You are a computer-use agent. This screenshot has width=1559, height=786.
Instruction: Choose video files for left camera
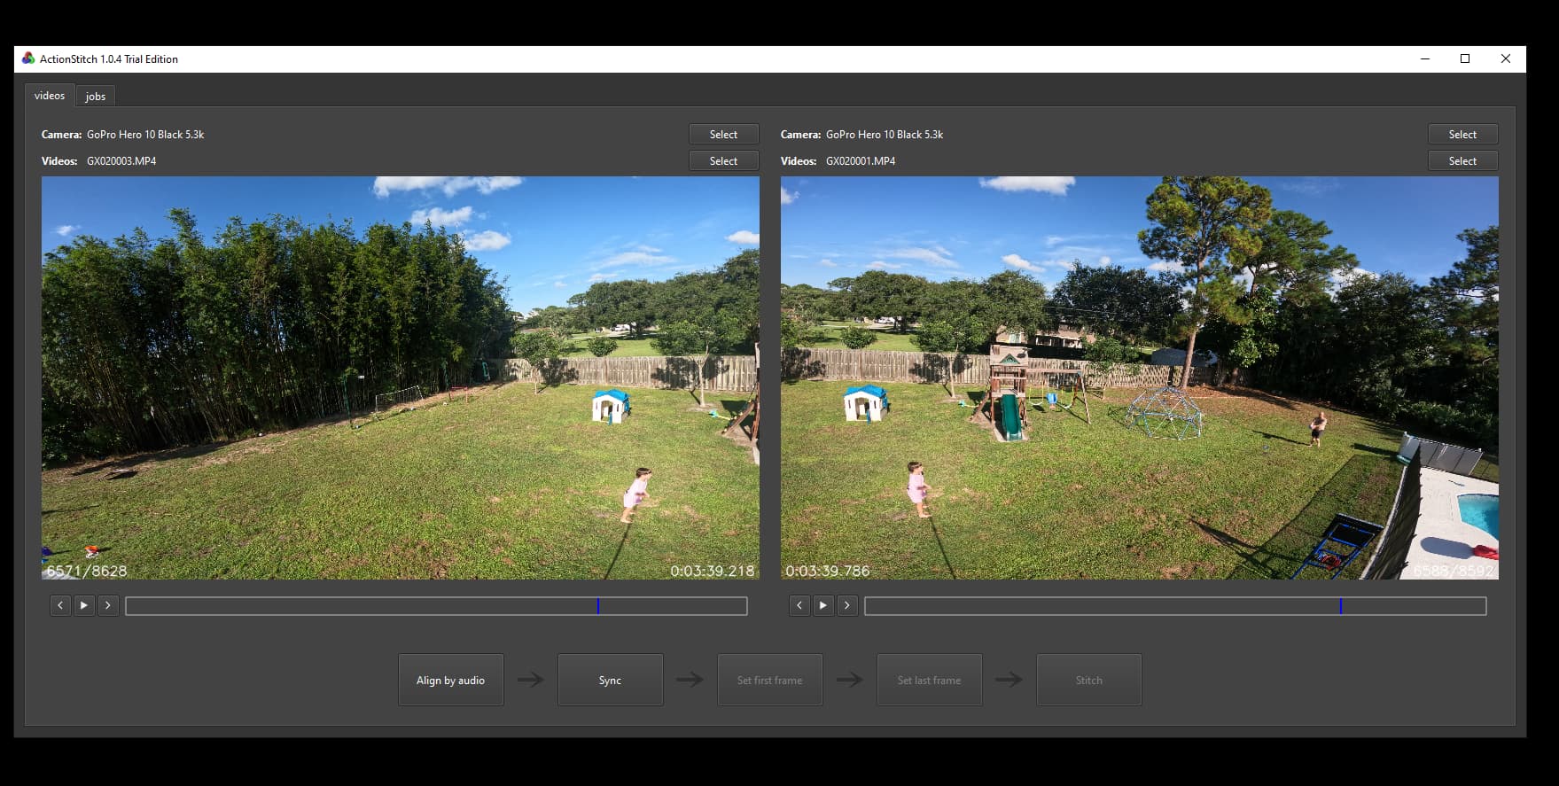(723, 160)
